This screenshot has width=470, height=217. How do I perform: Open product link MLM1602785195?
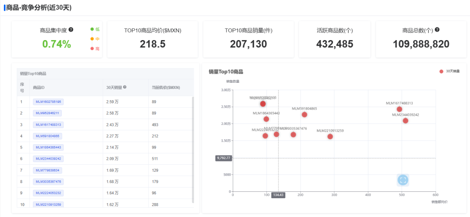[48, 102]
